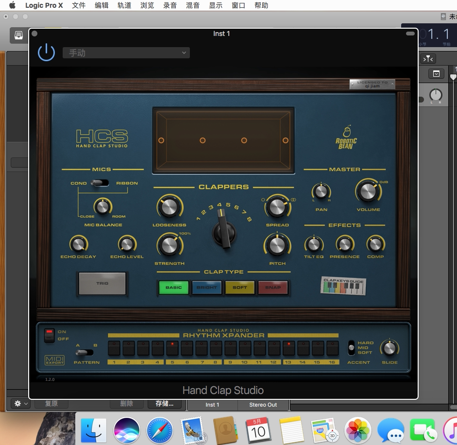Image resolution: width=457 pixels, height=445 pixels.
Task: Open Finder from the Dock
Action: pos(93,431)
